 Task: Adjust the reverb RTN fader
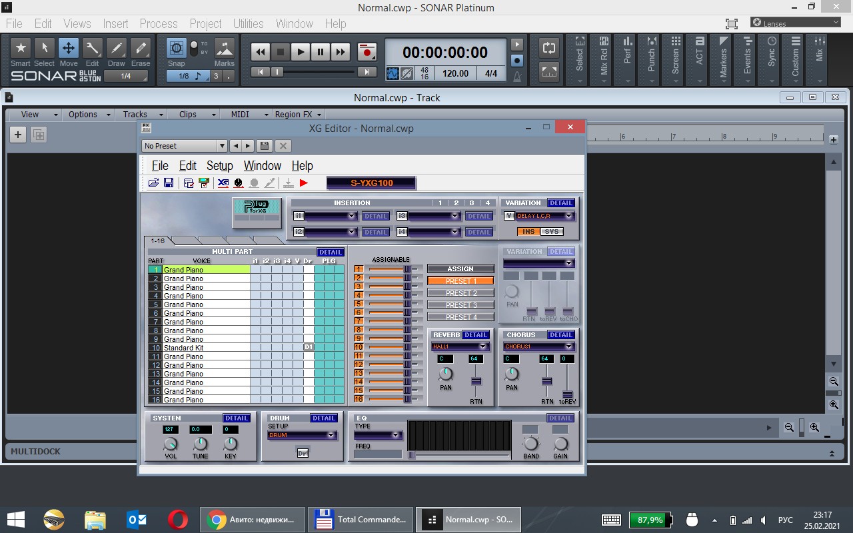click(476, 381)
